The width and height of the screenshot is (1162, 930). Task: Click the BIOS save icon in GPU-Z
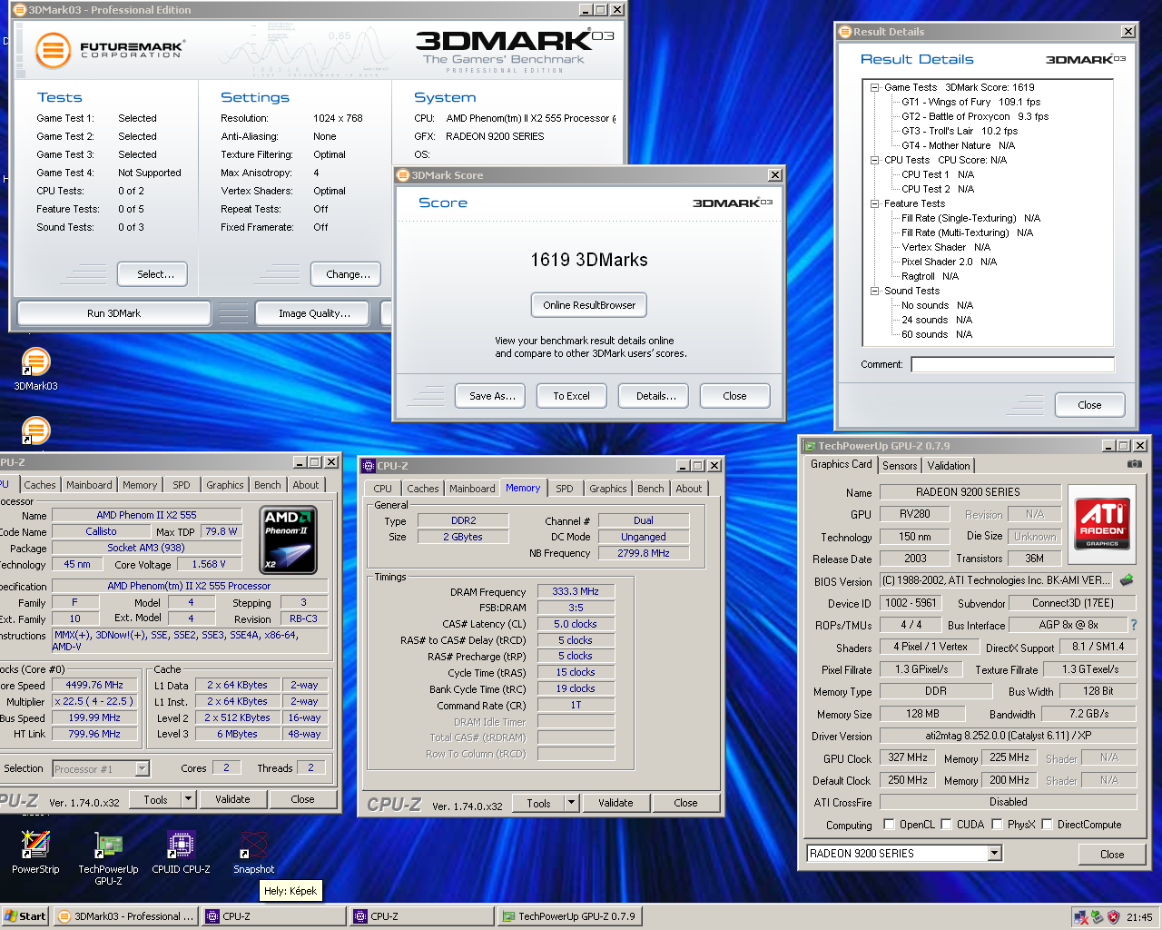pos(1127,580)
